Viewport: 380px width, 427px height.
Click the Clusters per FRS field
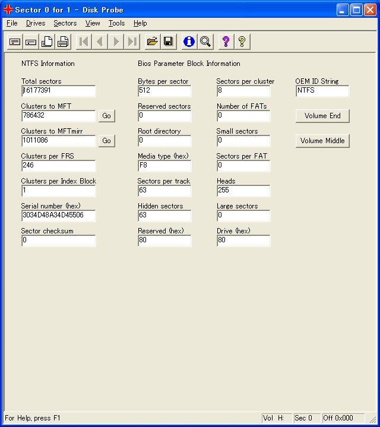[59, 166]
